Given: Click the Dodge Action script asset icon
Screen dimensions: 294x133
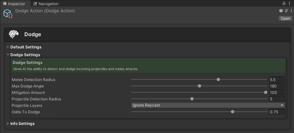Looking at the screenshot, I should [x=8, y=14].
